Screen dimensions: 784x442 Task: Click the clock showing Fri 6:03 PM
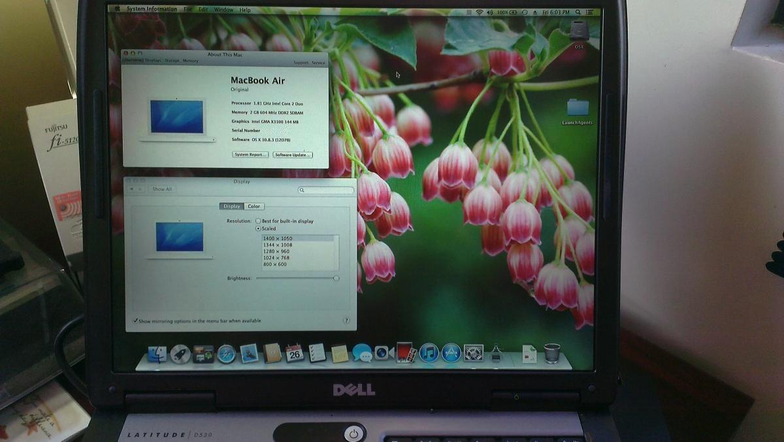[x=556, y=12]
